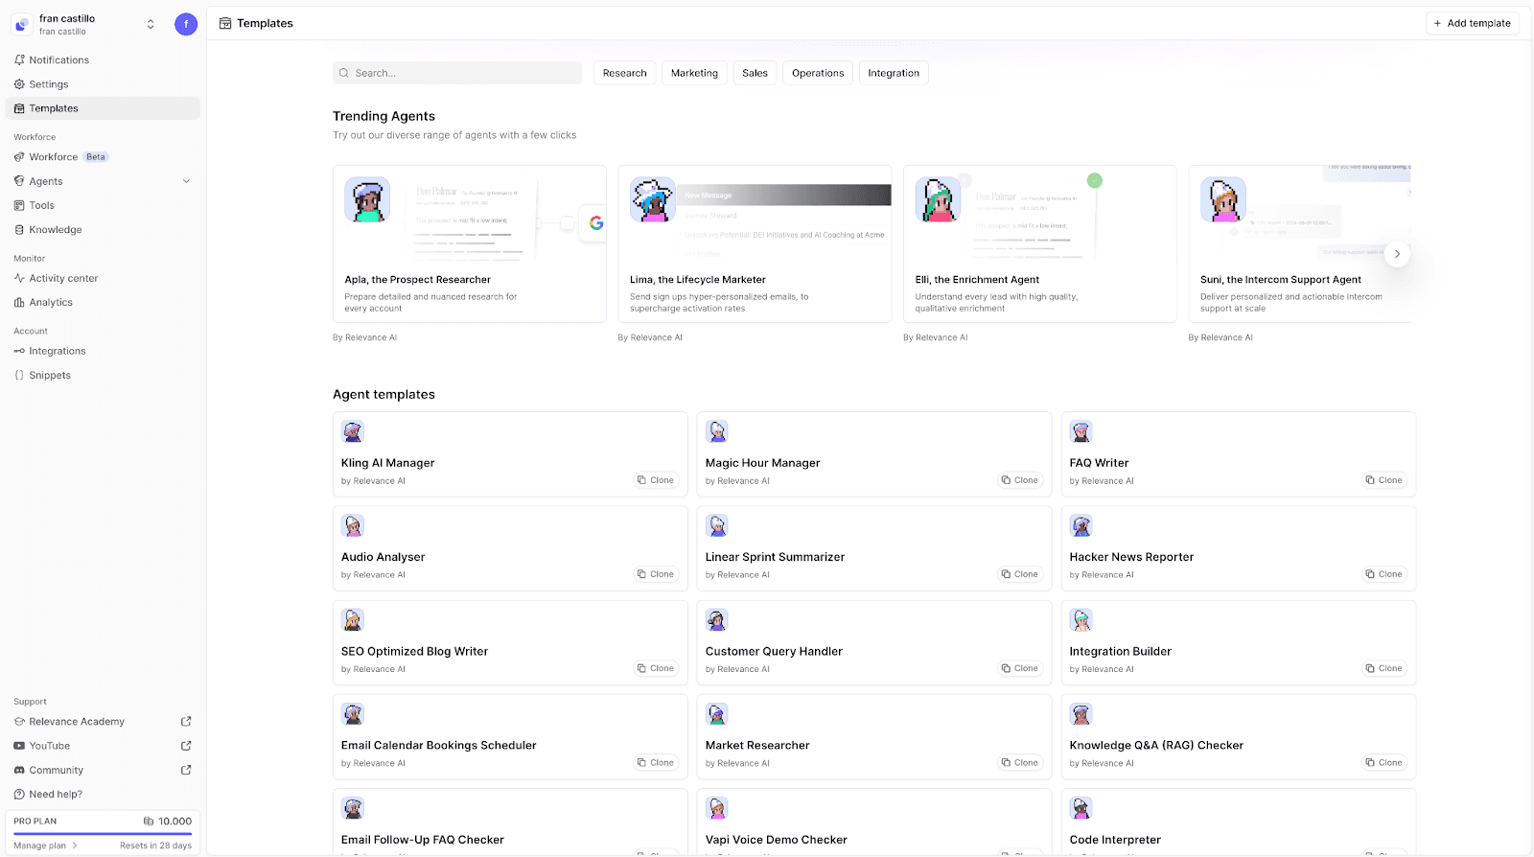The image size is (1534, 857).
Task: Click the Notifications megaphone icon
Action: pos(19,60)
